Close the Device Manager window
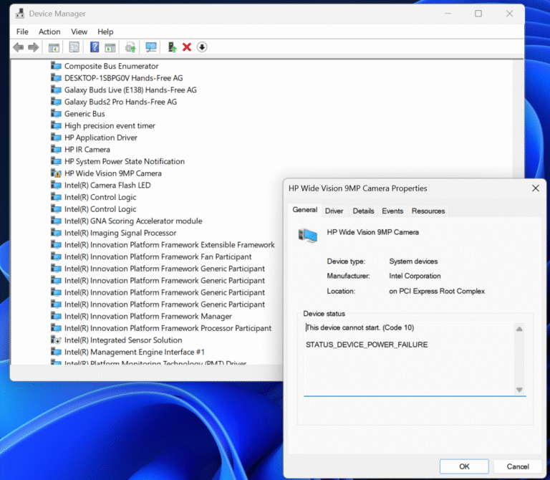The height and width of the screenshot is (480, 550). click(509, 14)
